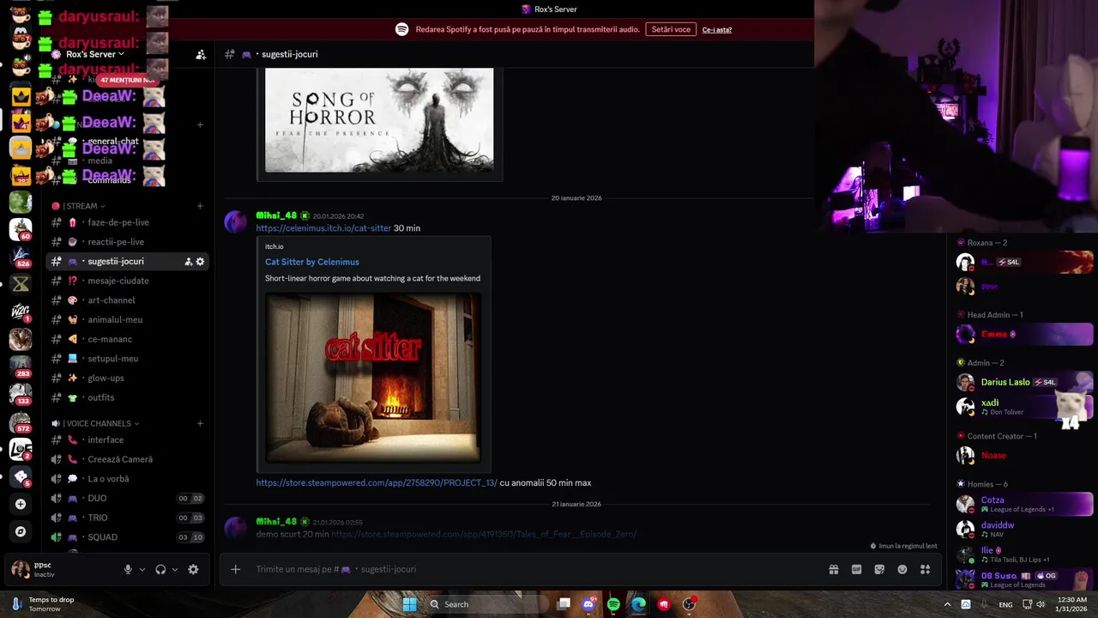Viewport: 1098px width, 618px height.
Task: Add channel to VOICE CHANNELS category
Action: click(x=200, y=423)
